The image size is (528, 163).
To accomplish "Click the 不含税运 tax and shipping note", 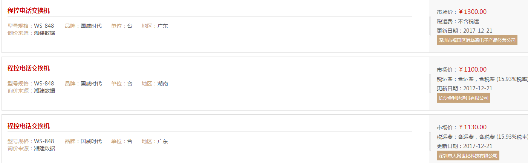I will tap(468, 21).
